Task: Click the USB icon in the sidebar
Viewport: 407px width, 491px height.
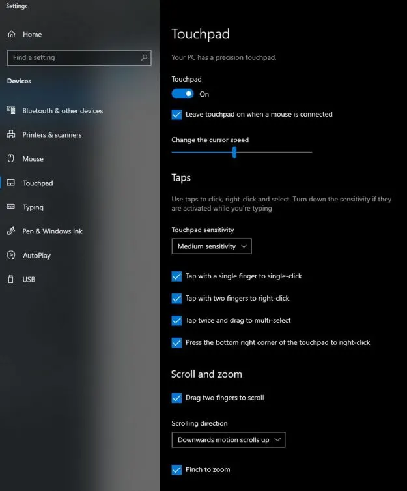Action: click(10, 280)
